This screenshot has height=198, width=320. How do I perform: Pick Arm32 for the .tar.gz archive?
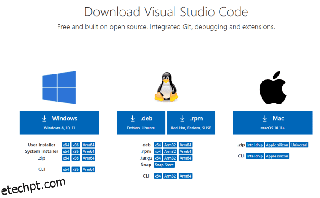[x=170, y=158]
